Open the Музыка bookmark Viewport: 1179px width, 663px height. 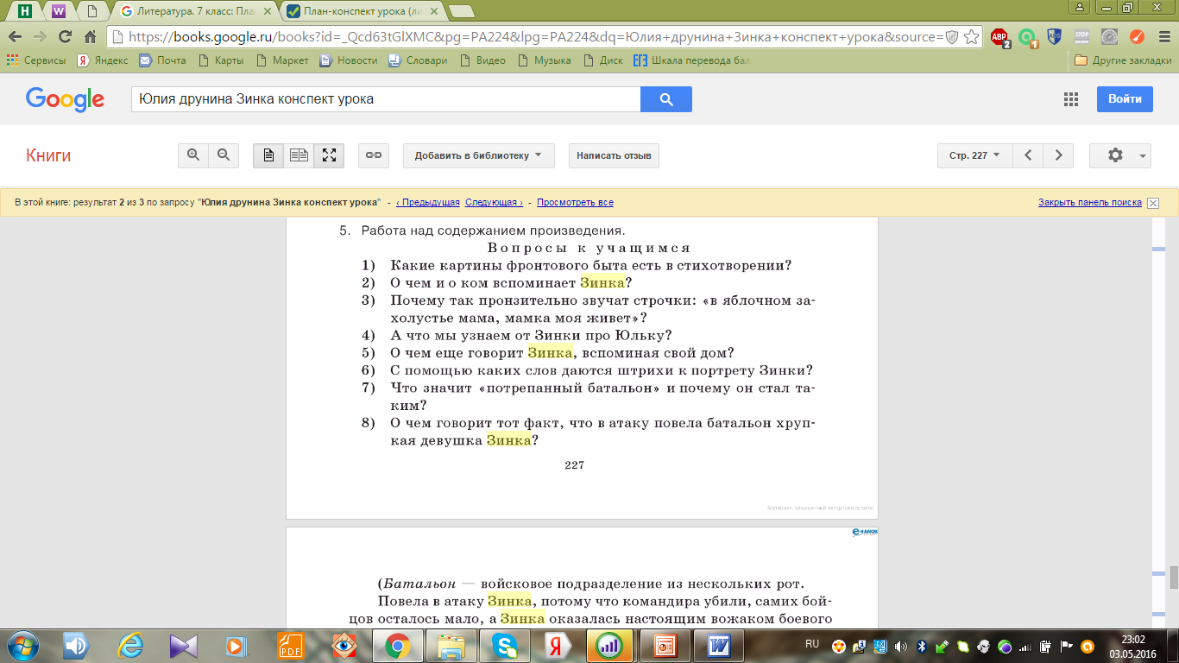tap(544, 60)
